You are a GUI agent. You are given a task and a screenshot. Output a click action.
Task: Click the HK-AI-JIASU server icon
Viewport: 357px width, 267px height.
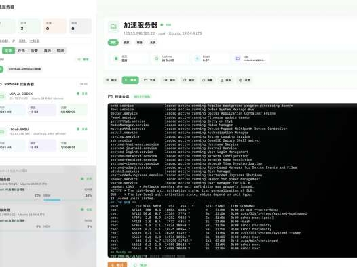[x=2, y=131]
